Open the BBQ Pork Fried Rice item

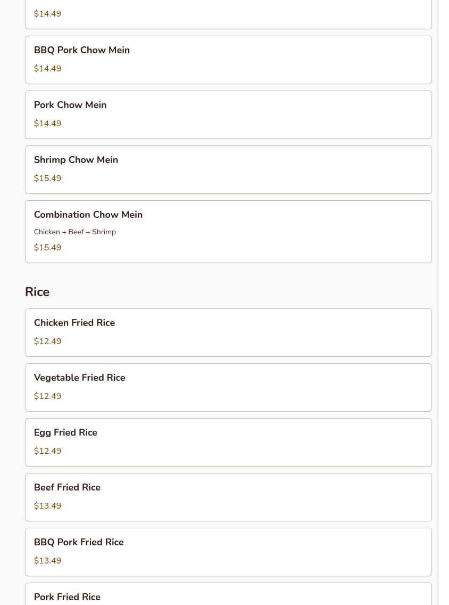[228, 552]
